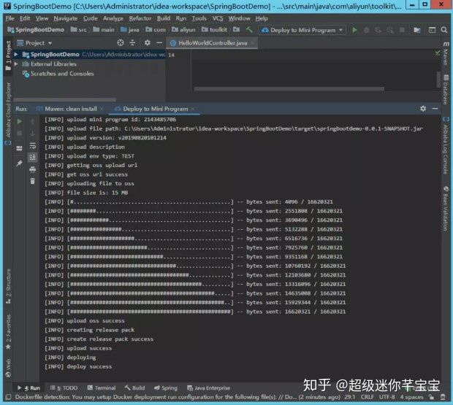Toggle soft-wrap in console
The height and width of the screenshot is (405, 453).
click(x=33, y=146)
